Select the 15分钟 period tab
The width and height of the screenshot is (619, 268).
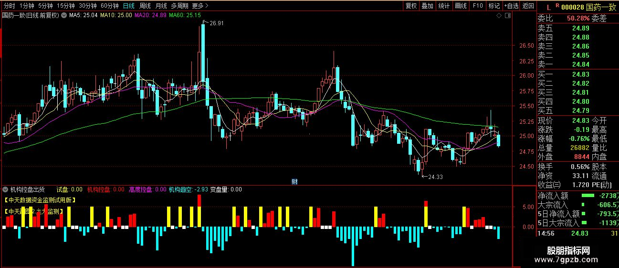(65, 6)
